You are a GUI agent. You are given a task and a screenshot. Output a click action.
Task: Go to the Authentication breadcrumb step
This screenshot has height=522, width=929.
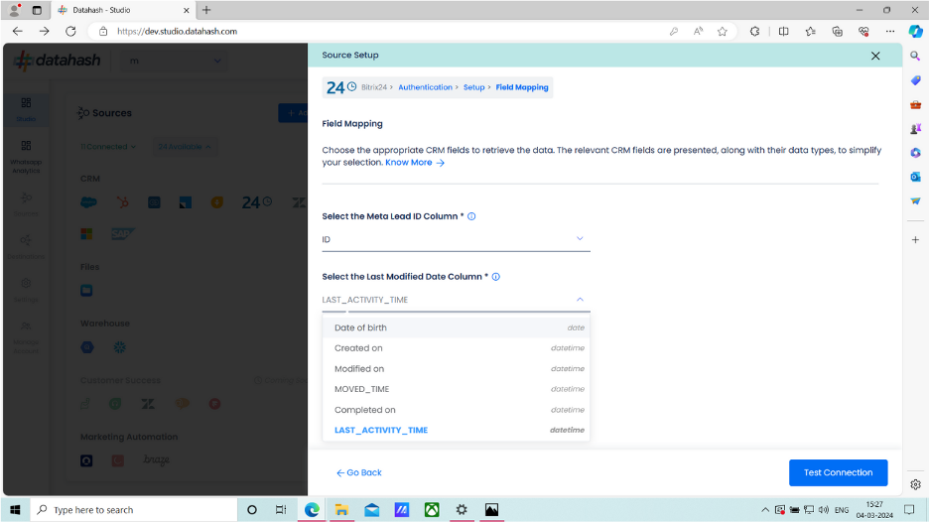[x=425, y=87]
